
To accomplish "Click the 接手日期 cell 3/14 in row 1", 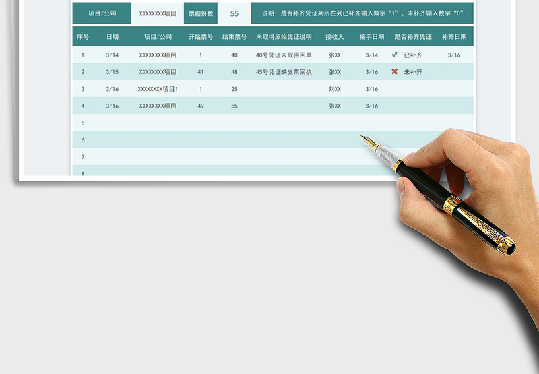I will click(372, 55).
